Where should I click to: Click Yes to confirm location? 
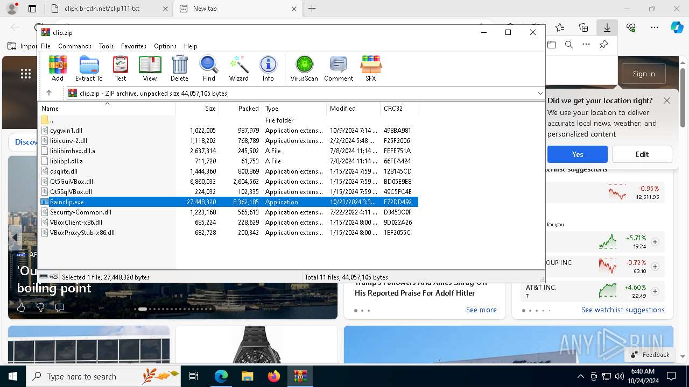tap(578, 154)
